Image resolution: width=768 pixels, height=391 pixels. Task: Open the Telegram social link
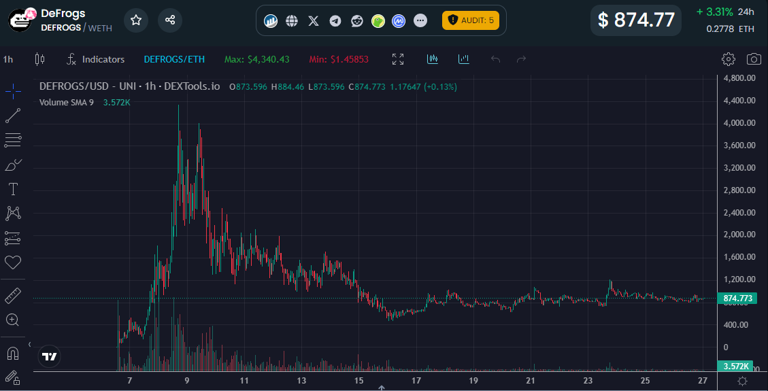click(335, 21)
